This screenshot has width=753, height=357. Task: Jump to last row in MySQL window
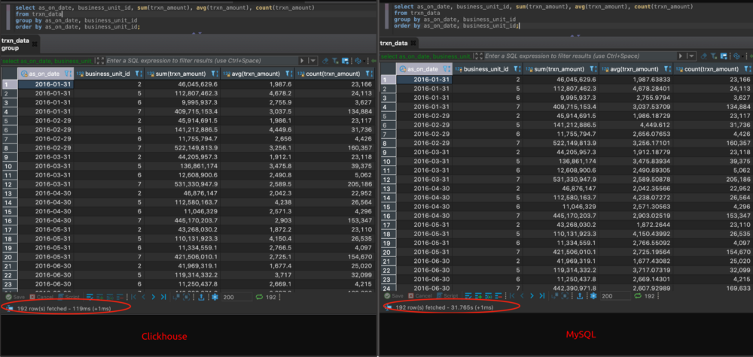click(542, 295)
